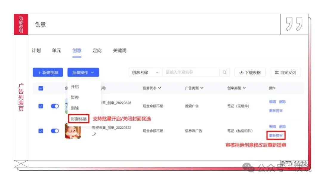
Task: Click the 操作 column header
Action: coord(272,88)
